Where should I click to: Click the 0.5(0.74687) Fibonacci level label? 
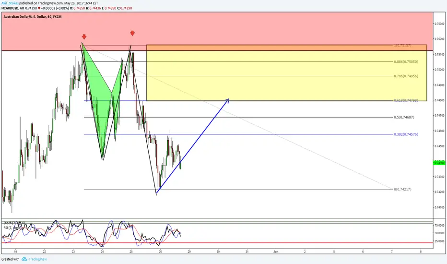pyautogui.click(x=404, y=117)
